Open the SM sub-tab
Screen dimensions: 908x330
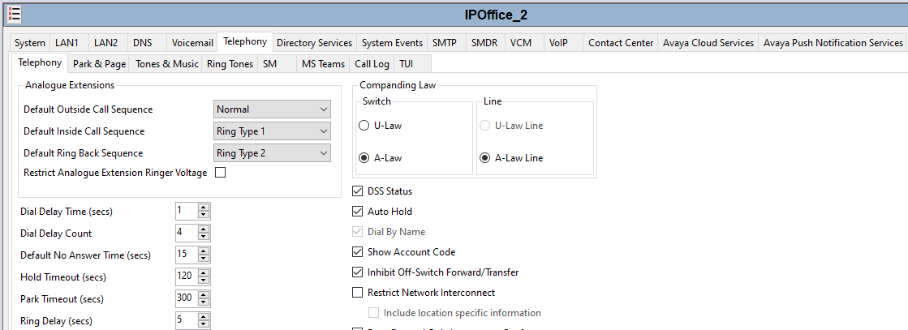tap(276, 64)
